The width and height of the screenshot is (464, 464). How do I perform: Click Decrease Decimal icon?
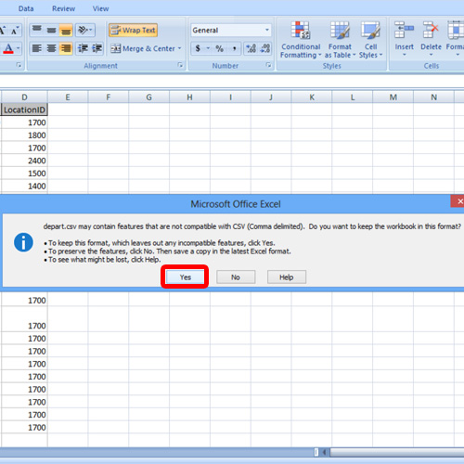[265, 48]
